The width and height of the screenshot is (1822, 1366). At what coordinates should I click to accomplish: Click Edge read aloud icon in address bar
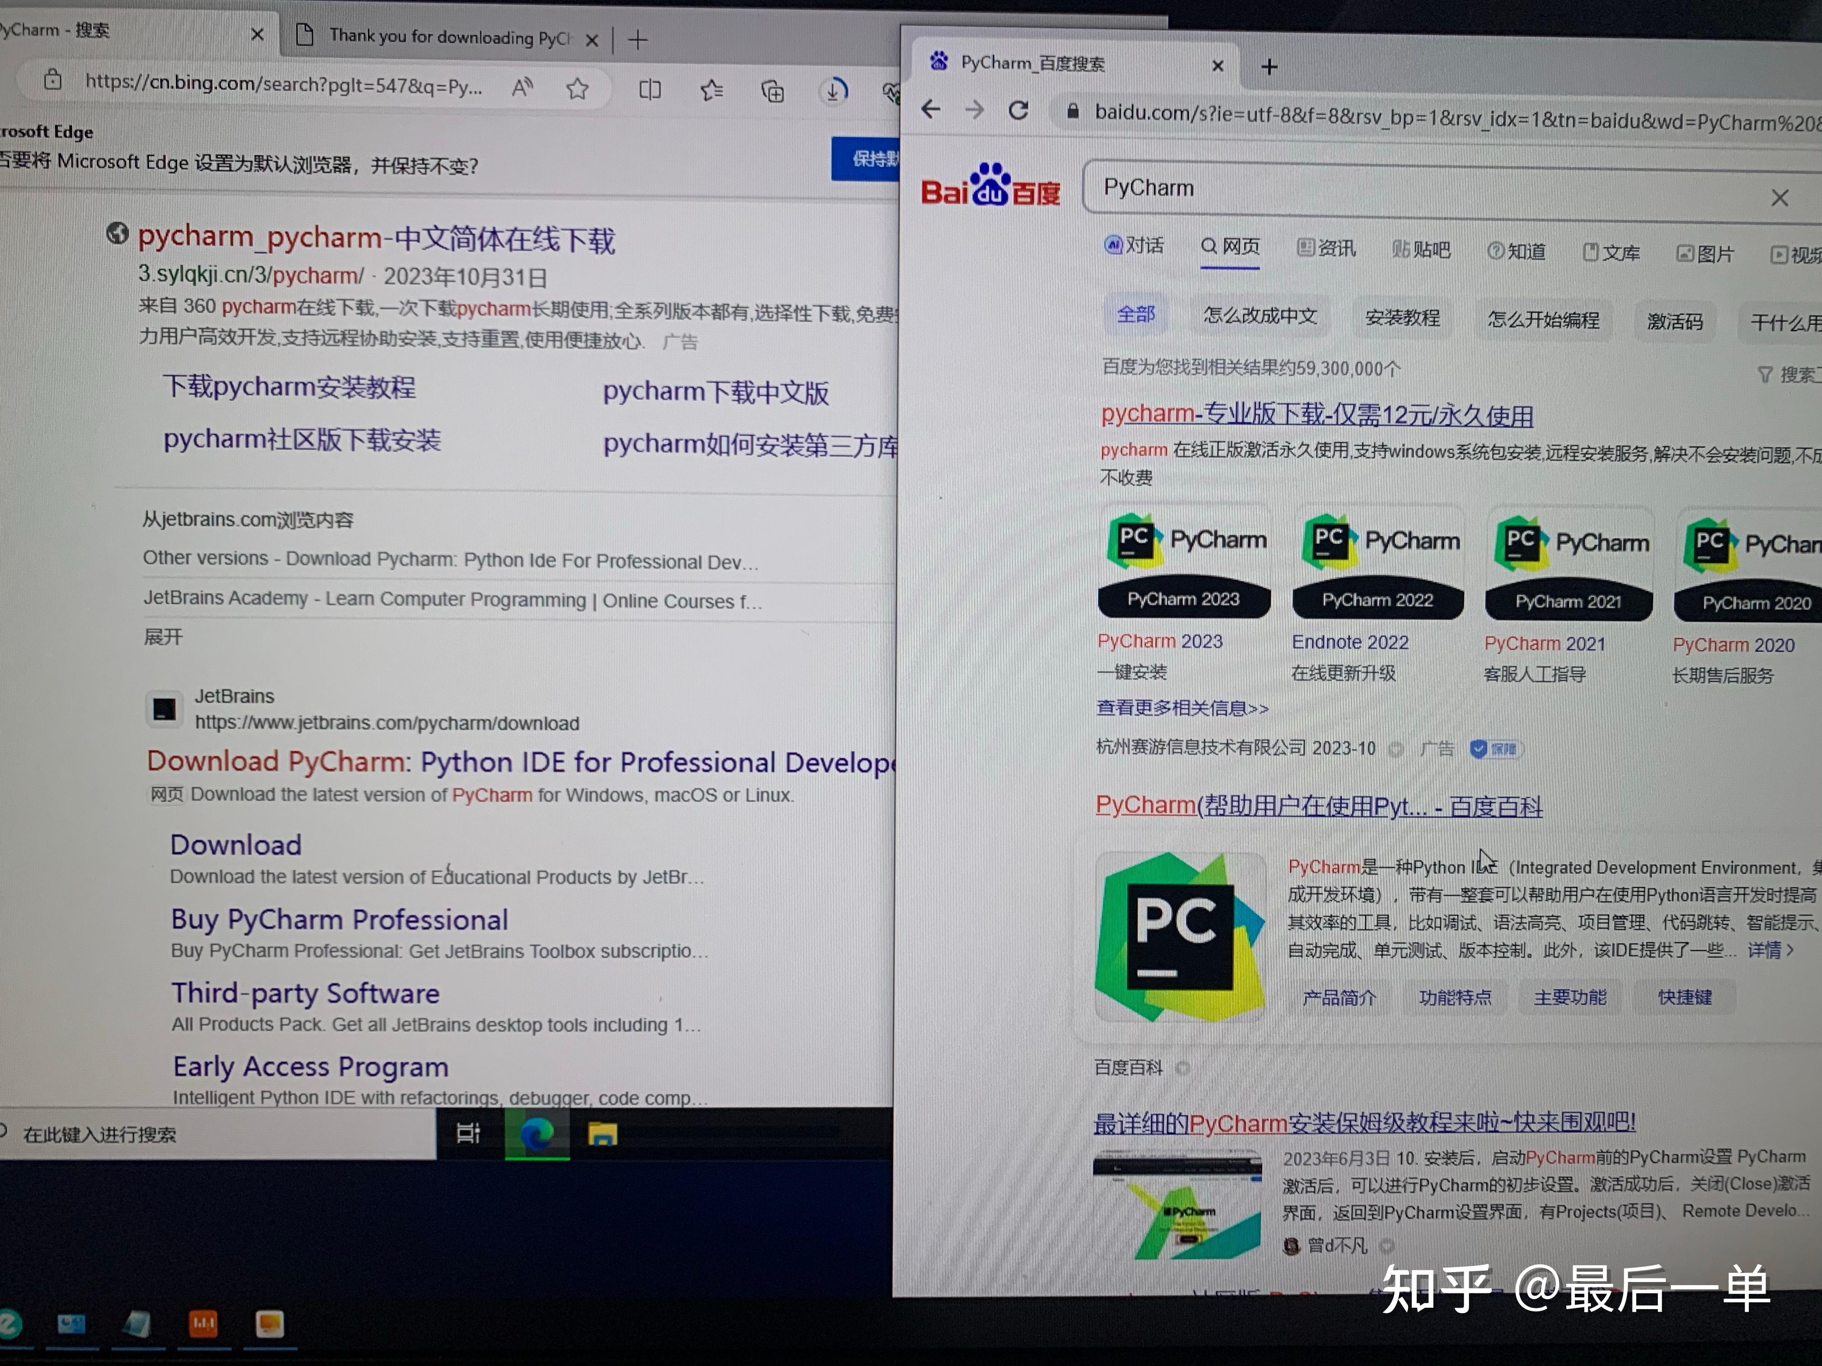[x=521, y=87]
